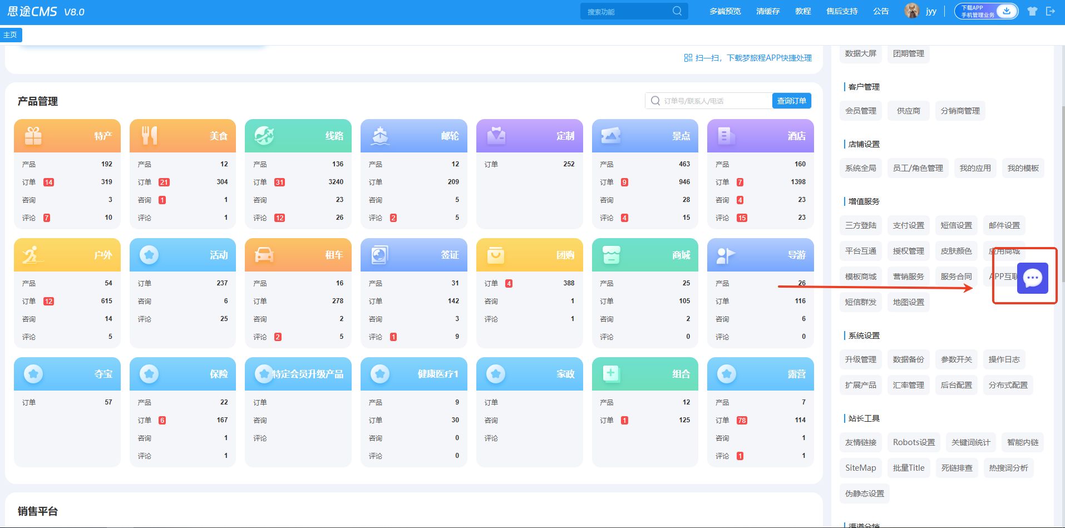
Task: Click the fork and knife 美食 icon
Action: pyautogui.click(x=149, y=136)
